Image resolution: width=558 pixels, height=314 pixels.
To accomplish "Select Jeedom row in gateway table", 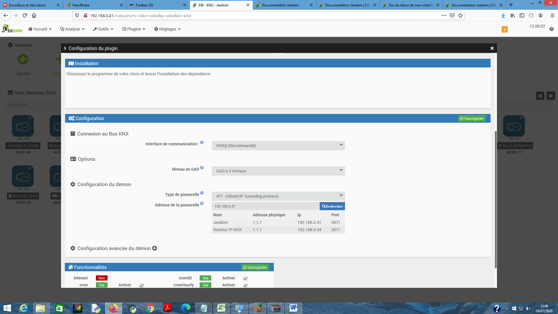I will point(278,222).
